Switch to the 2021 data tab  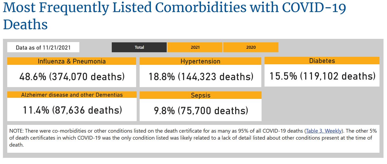195,47
